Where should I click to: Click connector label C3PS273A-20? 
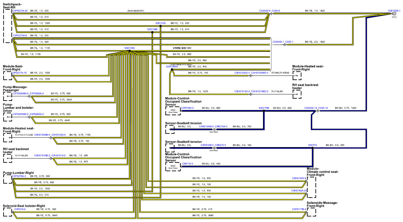[x=20, y=11]
